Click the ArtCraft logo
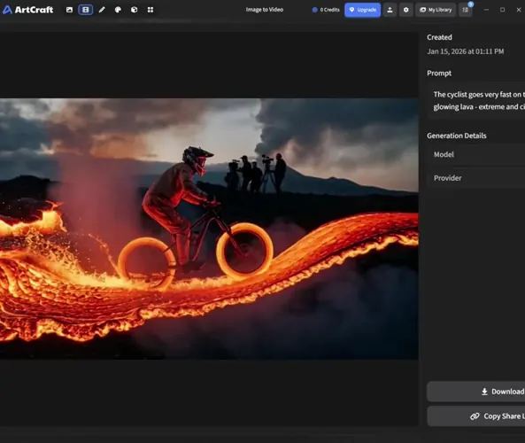Screen dimensions: 525x443 point(27,10)
